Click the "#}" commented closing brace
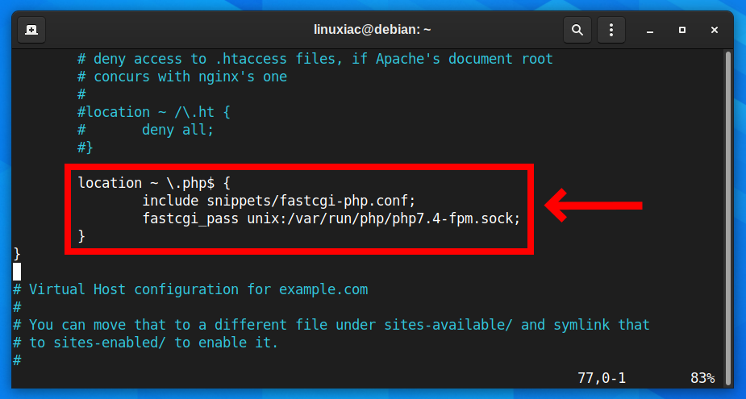Image resolution: width=746 pixels, height=399 pixels. pos(85,148)
